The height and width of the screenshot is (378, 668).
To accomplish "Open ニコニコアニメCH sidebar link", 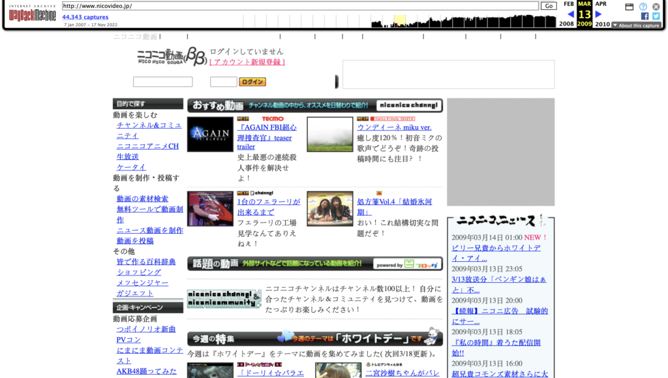I will click(147, 146).
